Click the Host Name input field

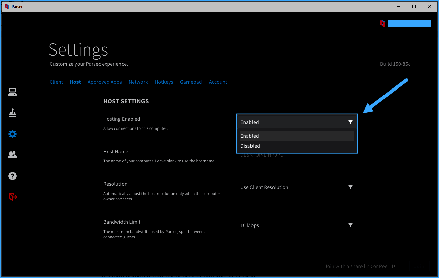[x=297, y=155]
